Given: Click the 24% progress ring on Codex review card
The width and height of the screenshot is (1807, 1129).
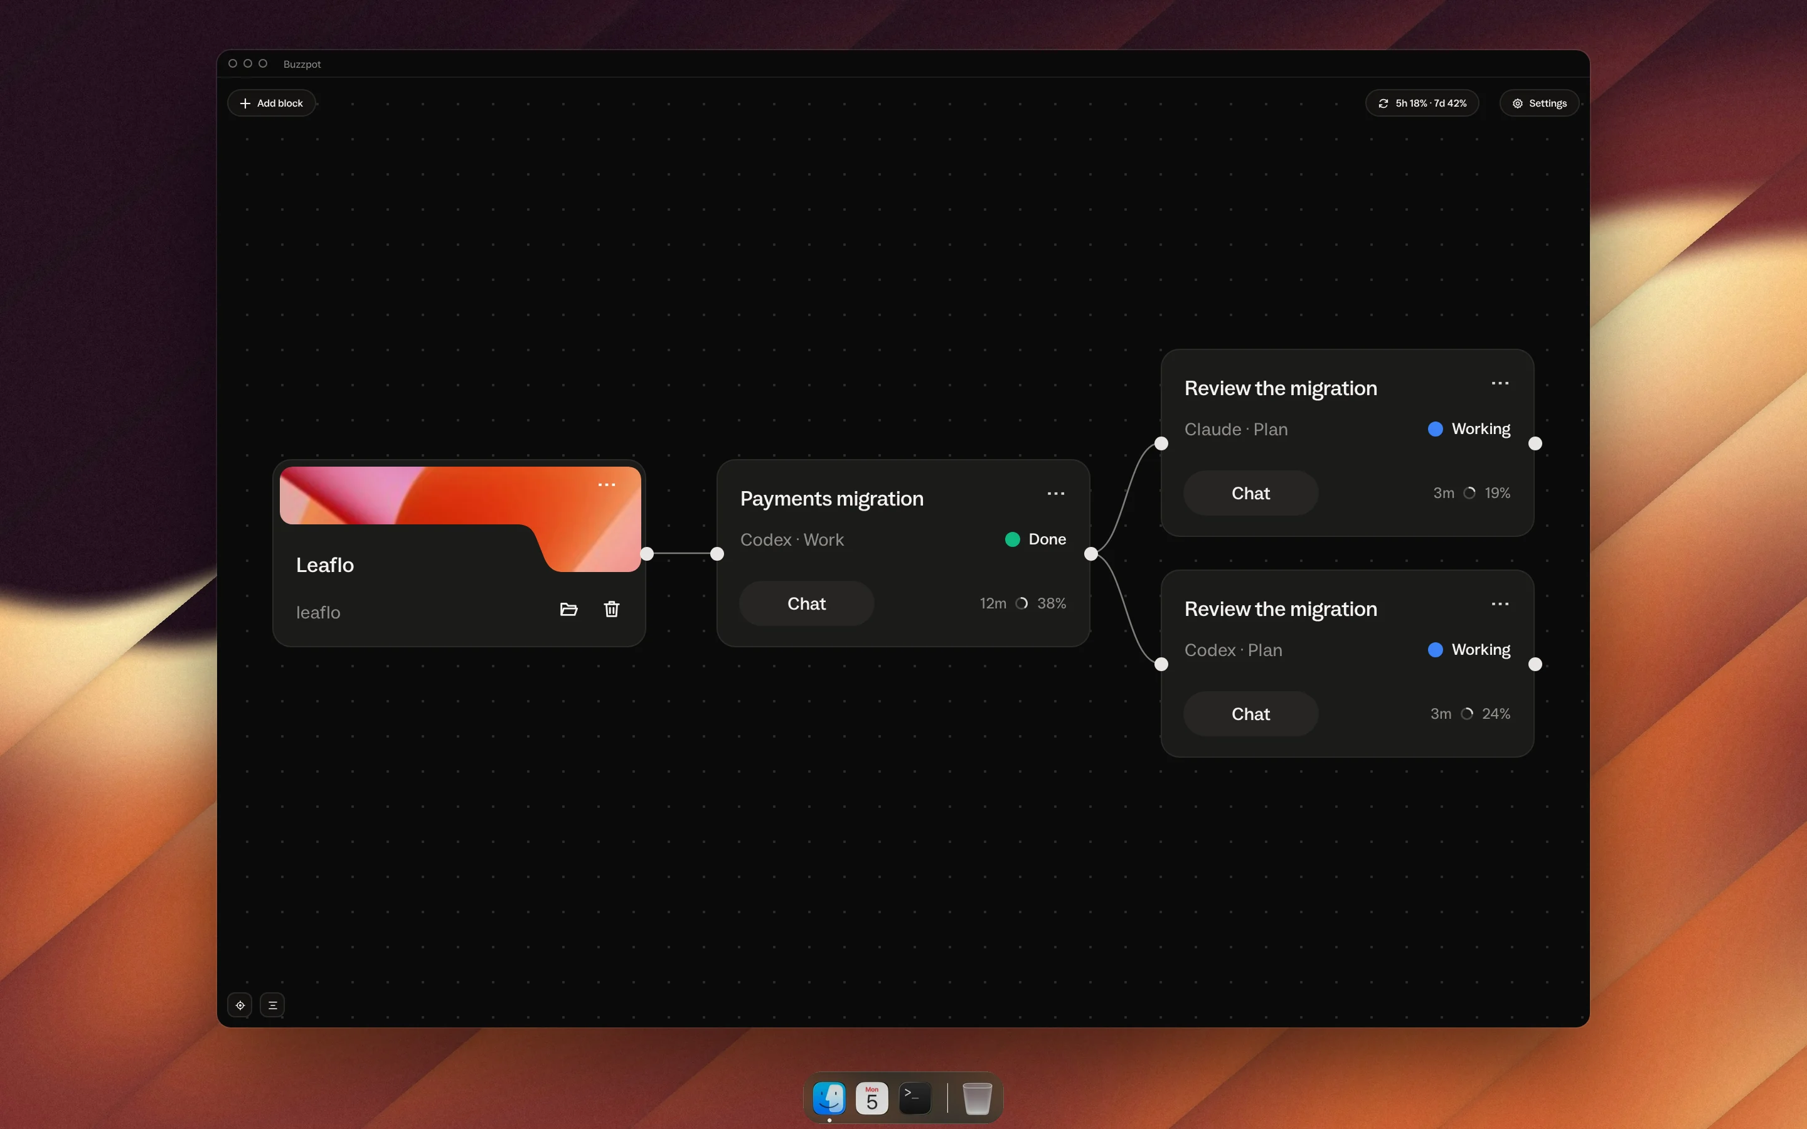Looking at the screenshot, I should click(1466, 714).
